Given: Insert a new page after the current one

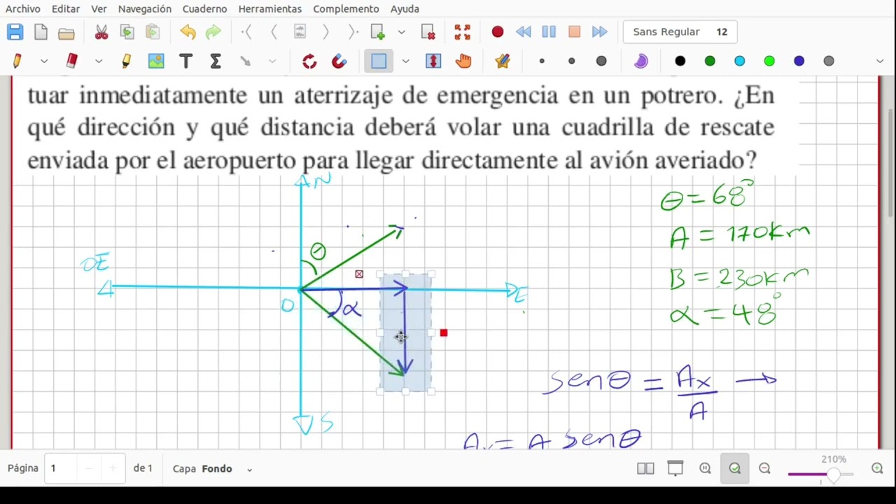Looking at the screenshot, I should 378,31.
